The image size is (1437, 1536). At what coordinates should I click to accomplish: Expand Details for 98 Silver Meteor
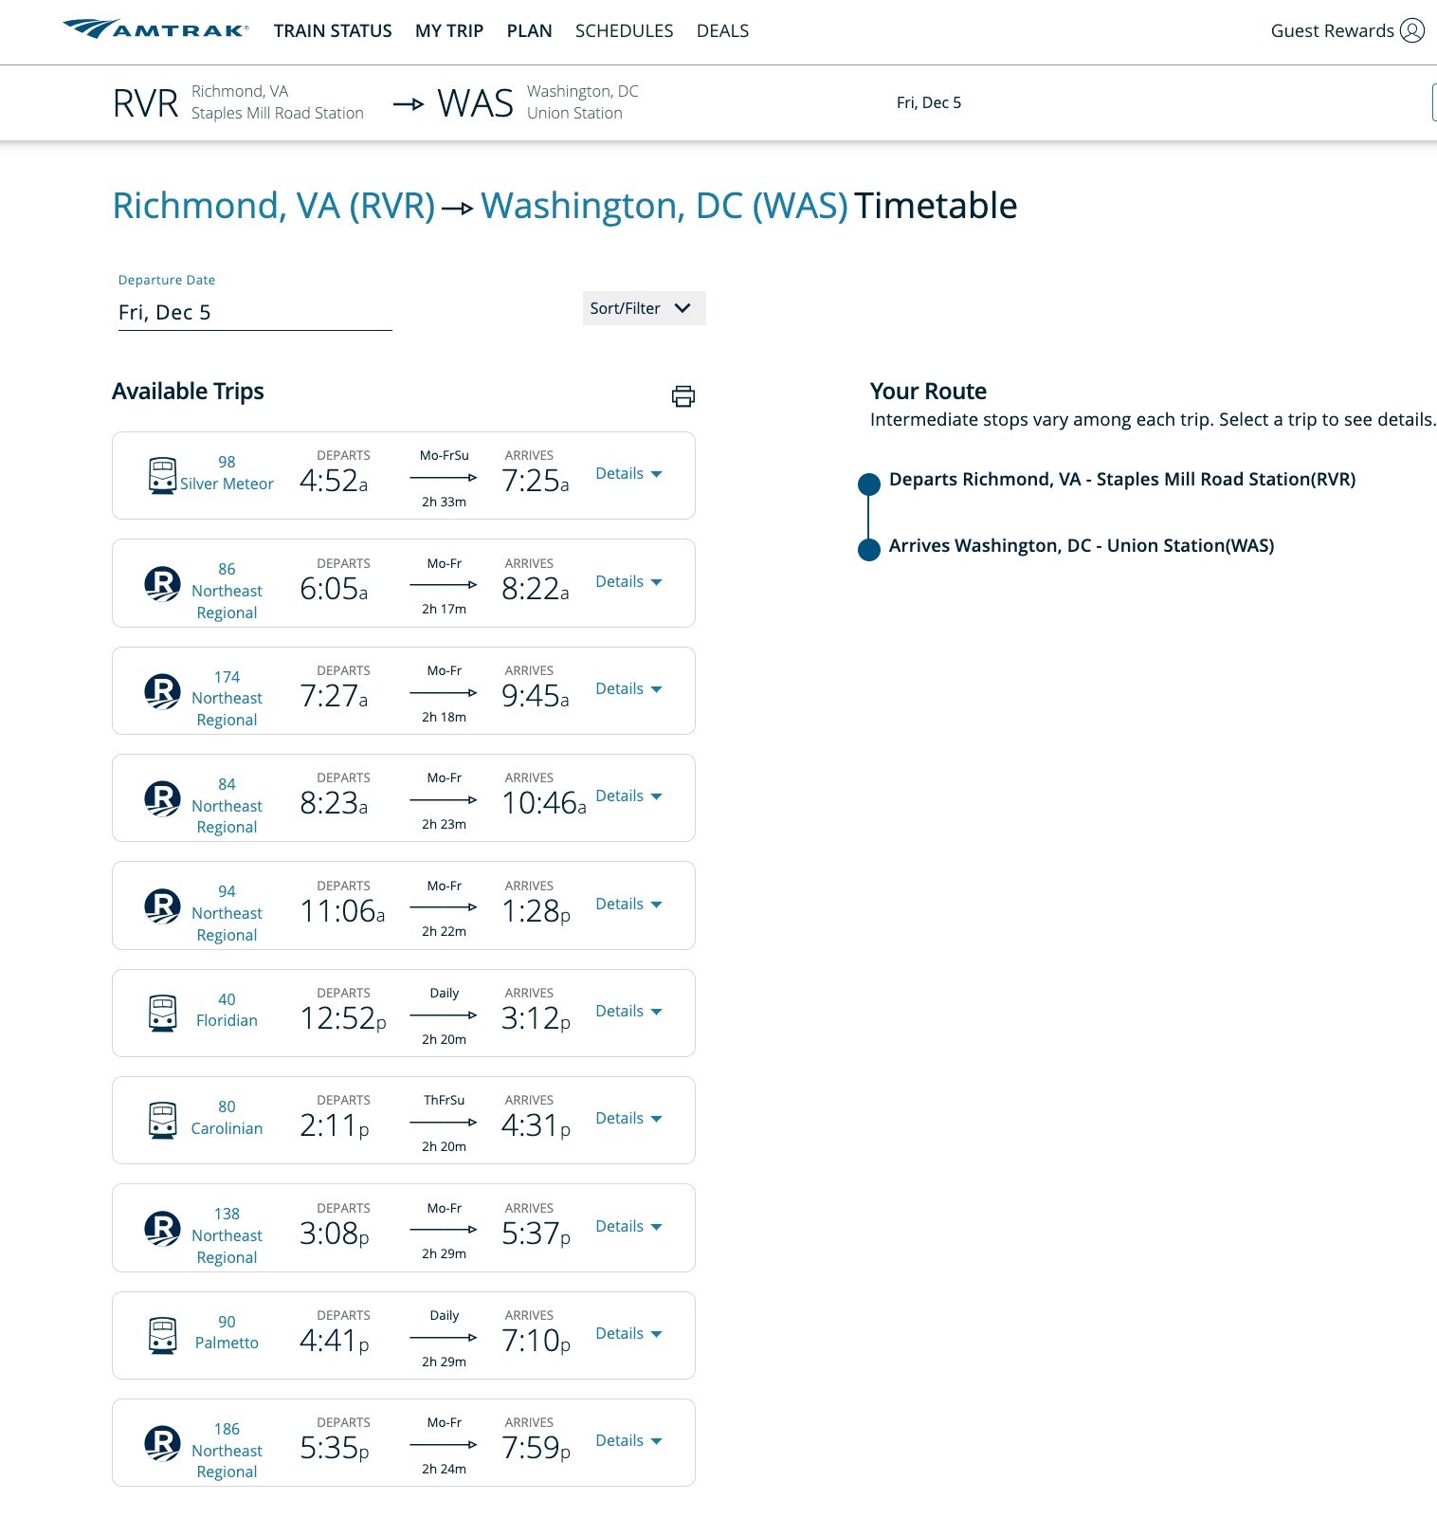click(x=628, y=474)
